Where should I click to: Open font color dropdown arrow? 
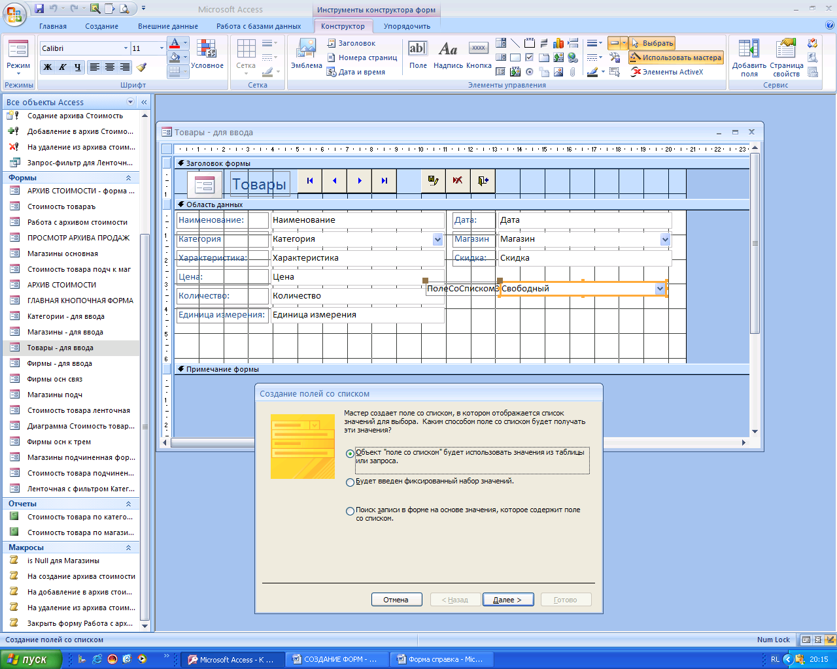click(x=185, y=43)
